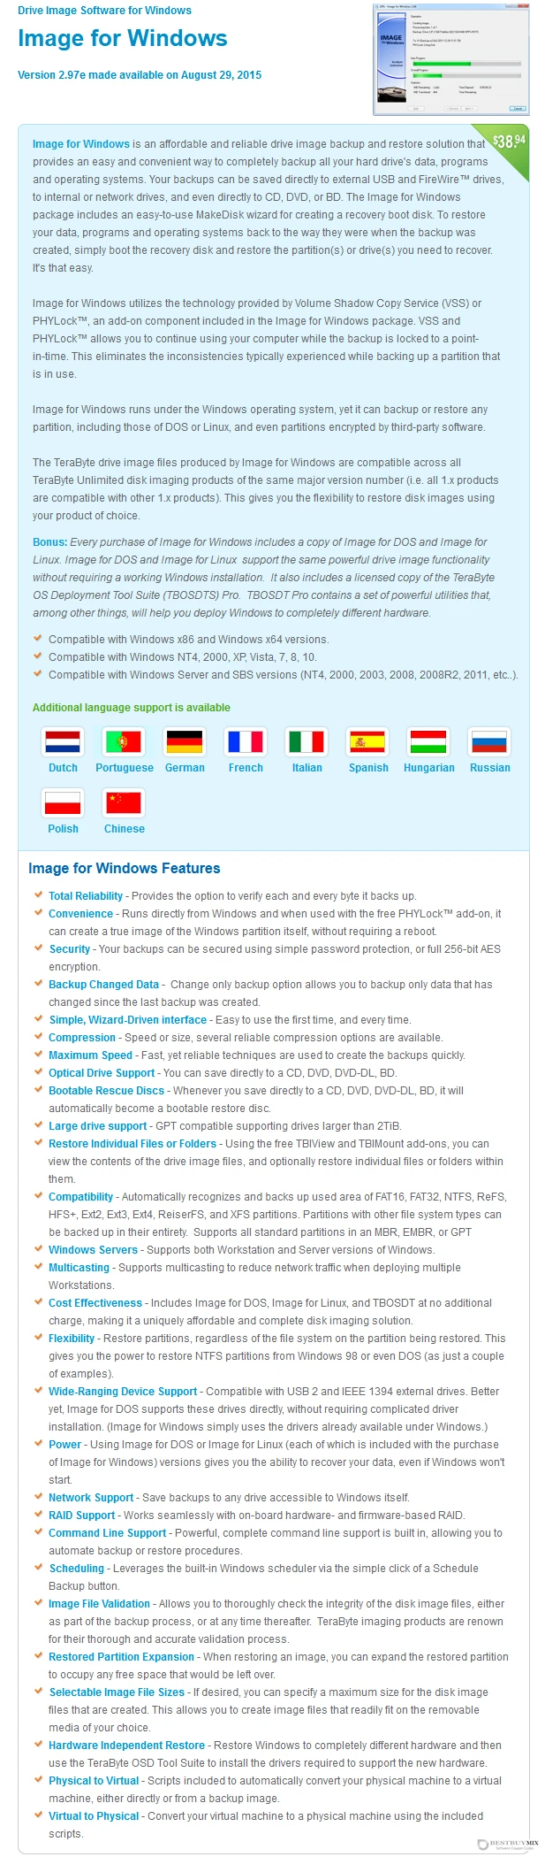Open the Portuguese language link

tap(125, 768)
